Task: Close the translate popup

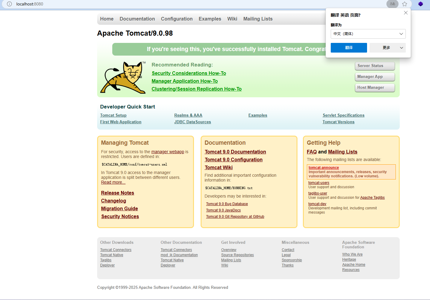Action: (x=406, y=13)
